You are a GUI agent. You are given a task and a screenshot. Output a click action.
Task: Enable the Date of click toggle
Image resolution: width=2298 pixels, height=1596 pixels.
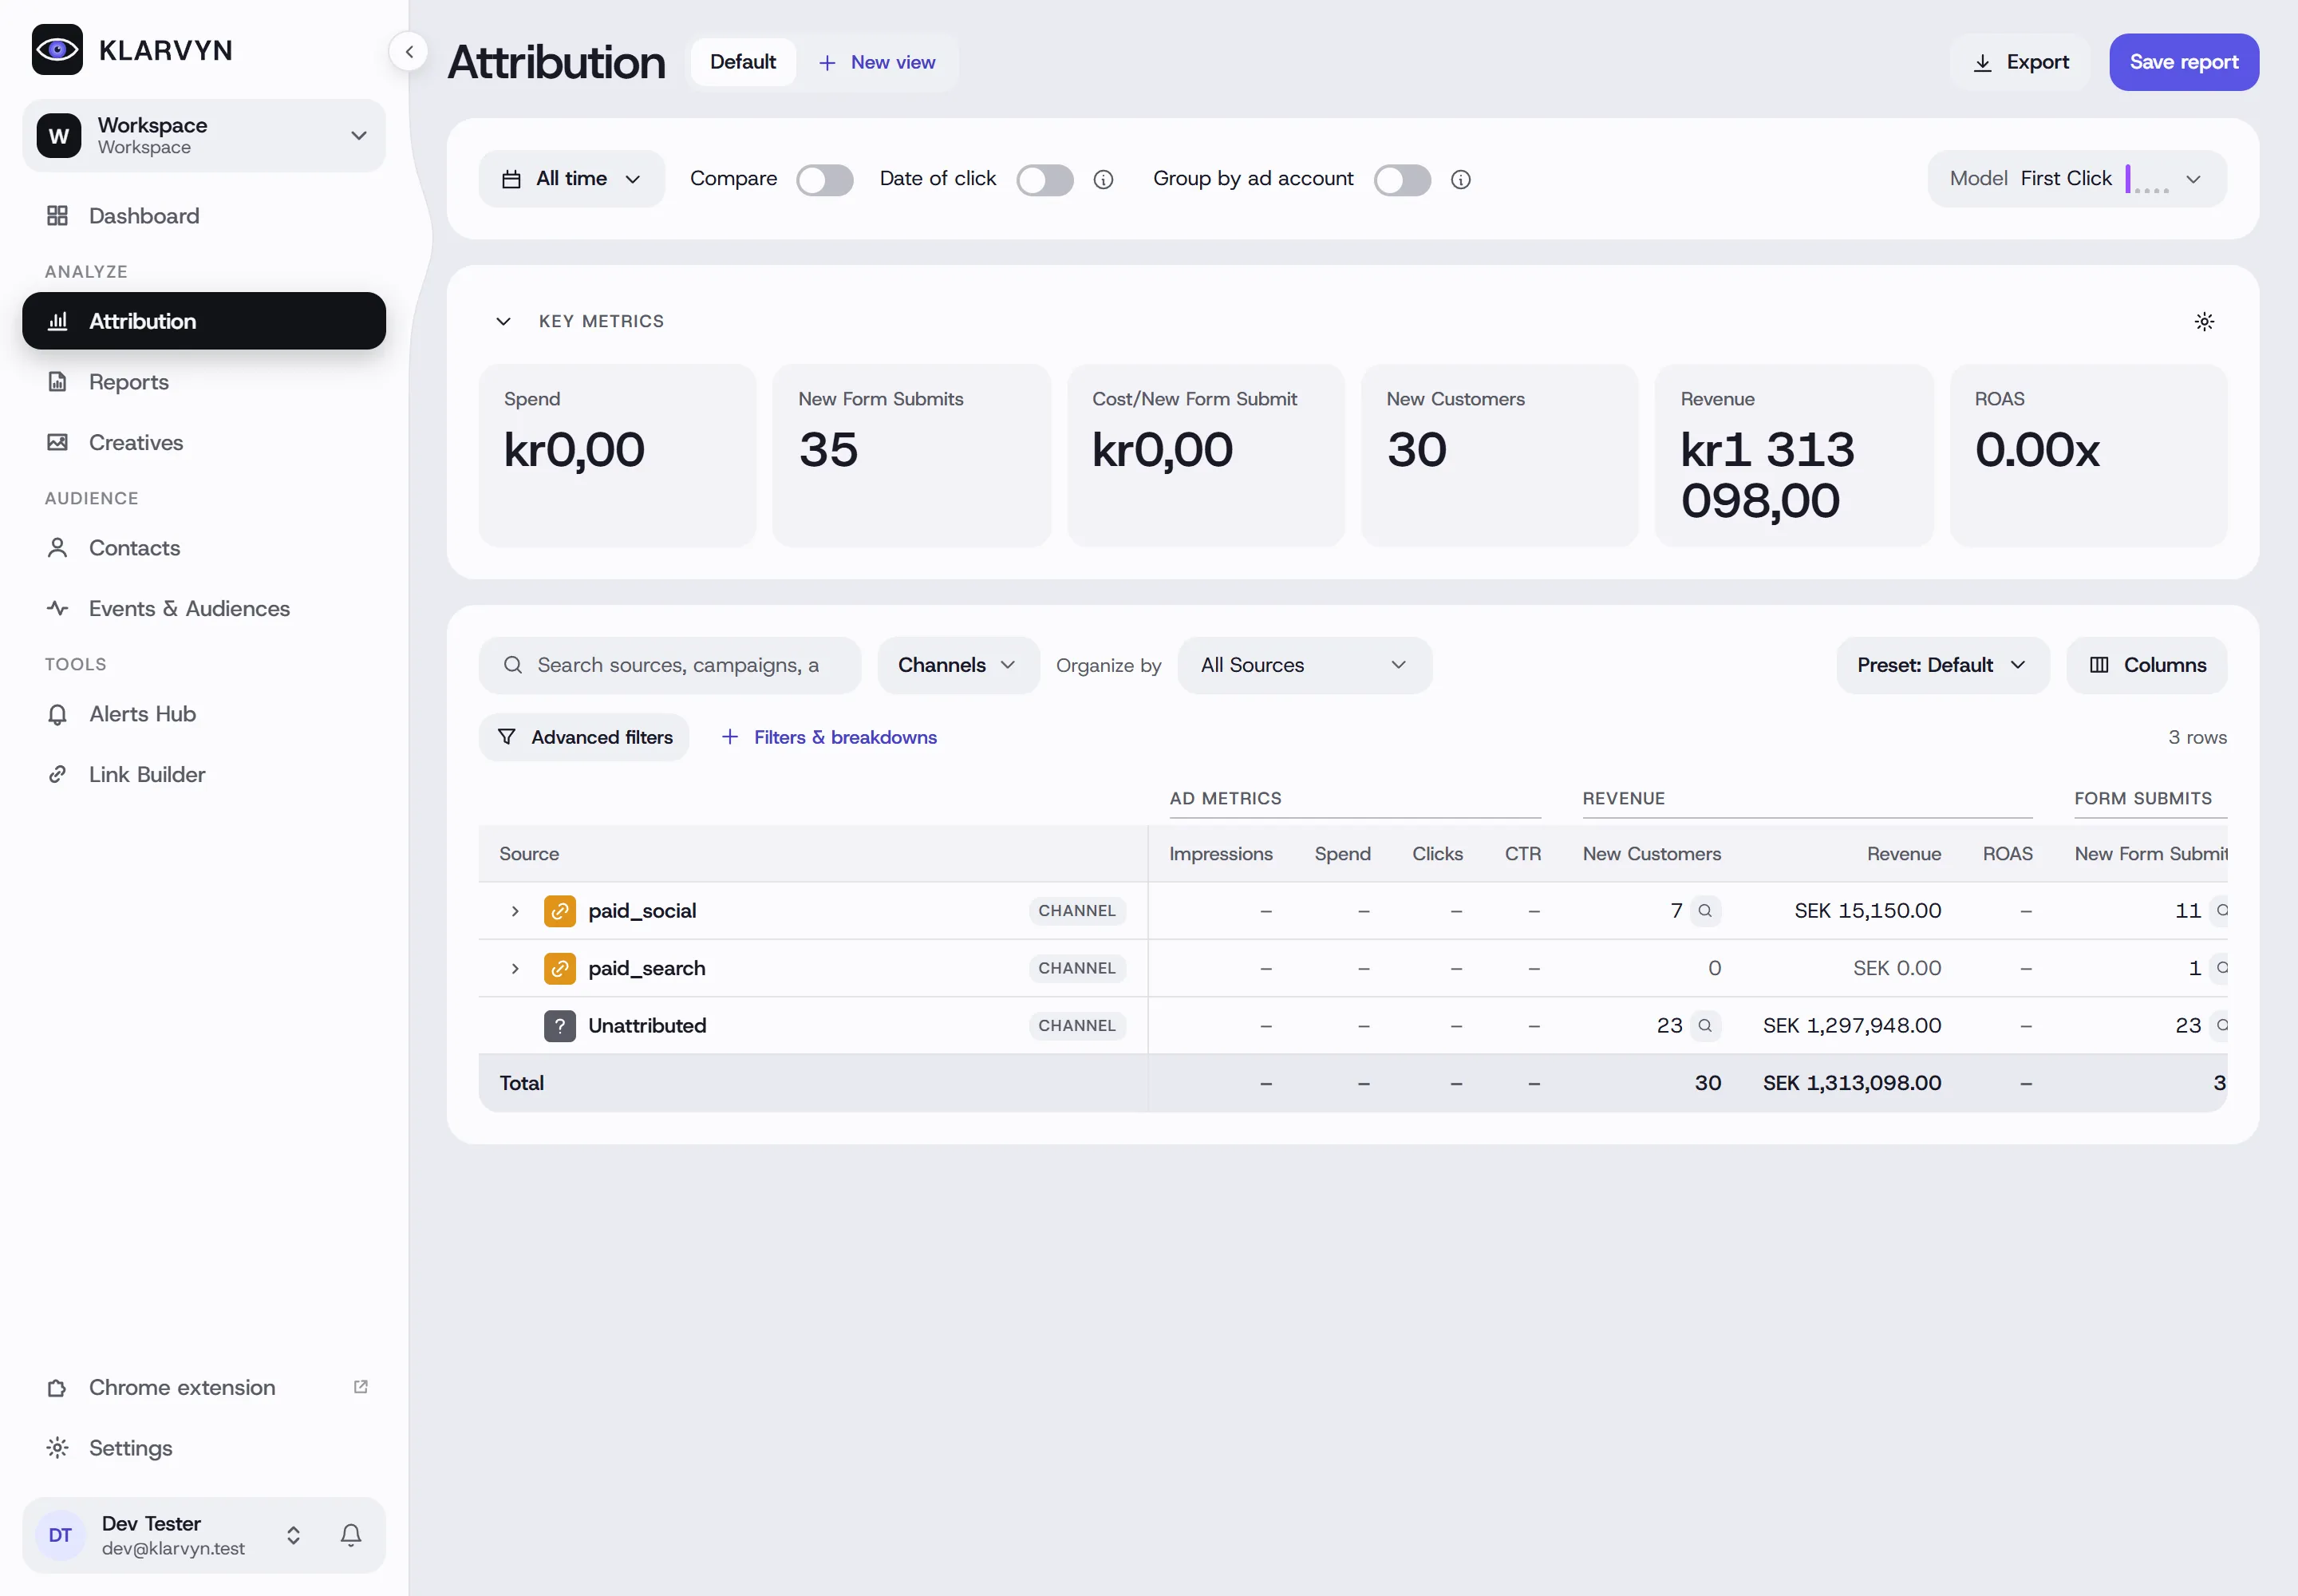tap(1045, 180)
